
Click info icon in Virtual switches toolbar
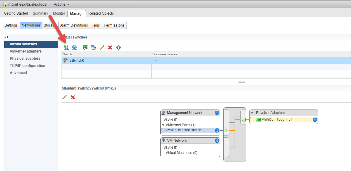pos(118,47)
